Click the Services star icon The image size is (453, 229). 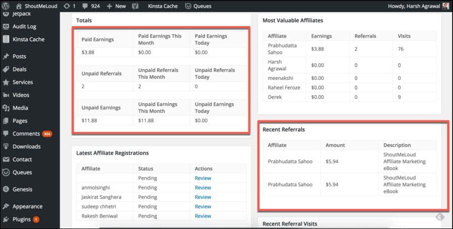point(6,82)
